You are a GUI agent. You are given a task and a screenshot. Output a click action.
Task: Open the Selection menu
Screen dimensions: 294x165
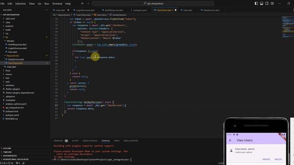20,4
